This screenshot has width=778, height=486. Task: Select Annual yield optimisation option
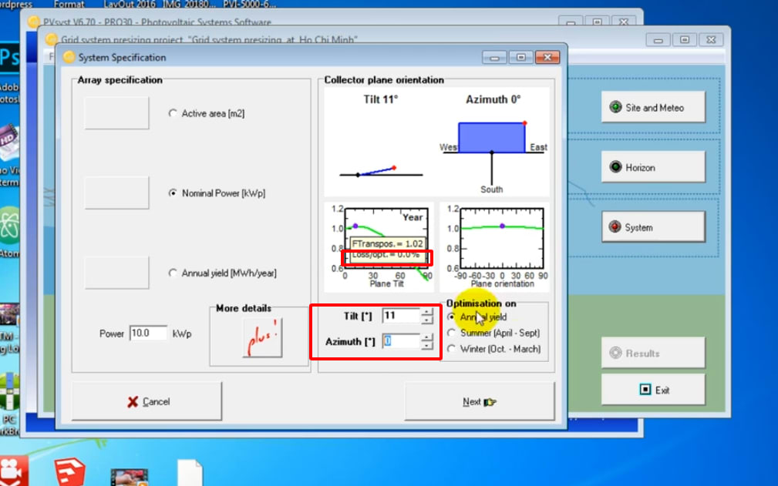point(451,317)
